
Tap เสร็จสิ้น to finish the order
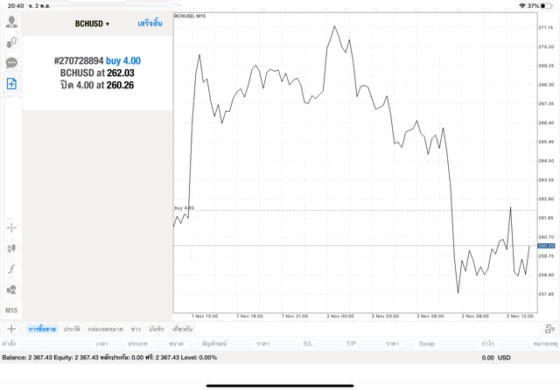(x=150, y=24)
